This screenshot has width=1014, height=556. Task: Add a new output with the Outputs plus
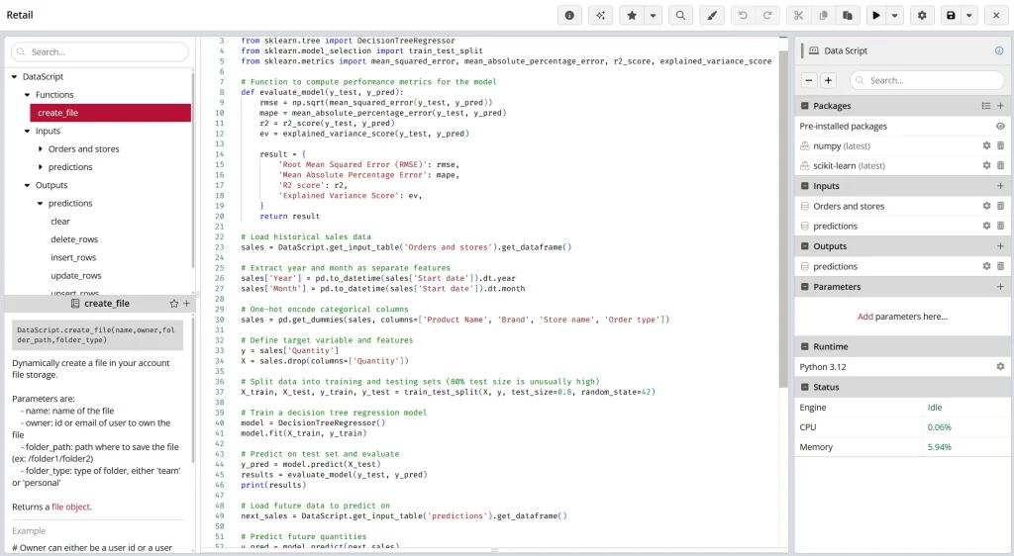tap(1000, 246)
